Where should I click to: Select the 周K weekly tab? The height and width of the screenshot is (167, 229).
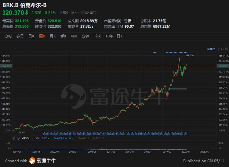(42, 36)
